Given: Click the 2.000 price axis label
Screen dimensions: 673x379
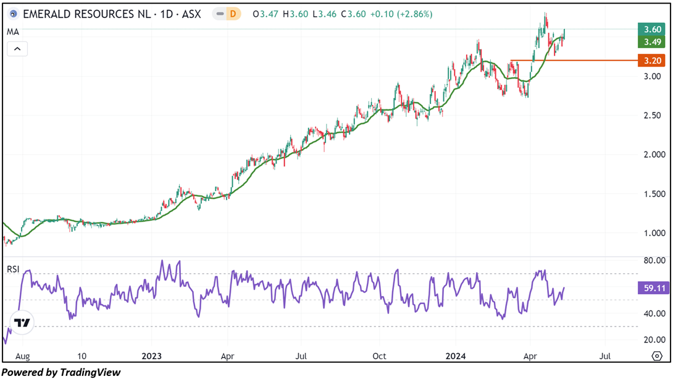Looking at the screenshot, I should [x=654, y=155].
